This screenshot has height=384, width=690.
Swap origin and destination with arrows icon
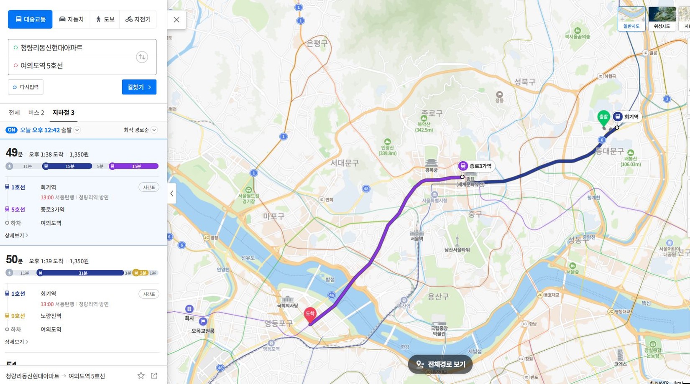(142, 57)
